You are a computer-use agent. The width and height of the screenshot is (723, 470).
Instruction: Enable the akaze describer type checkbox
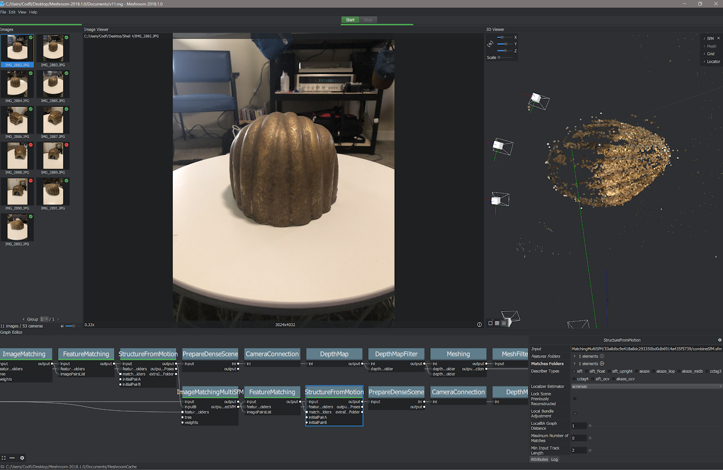tap(636, 371)
